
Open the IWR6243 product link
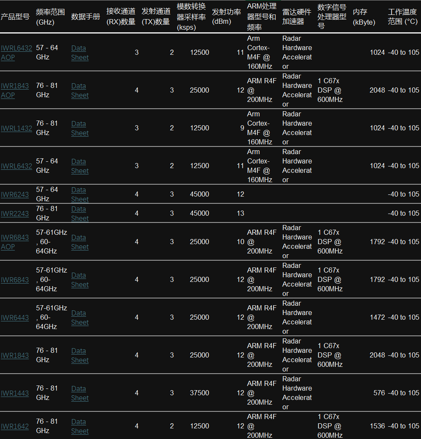(14, 194)
